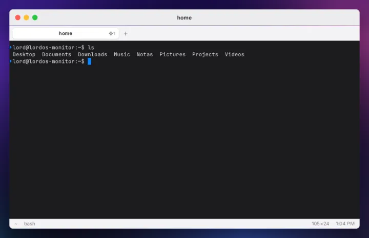This screenshot has height=238, width=369.
Task: Click the terminal size '105×24' indicator
Action: tap(320, 224)
